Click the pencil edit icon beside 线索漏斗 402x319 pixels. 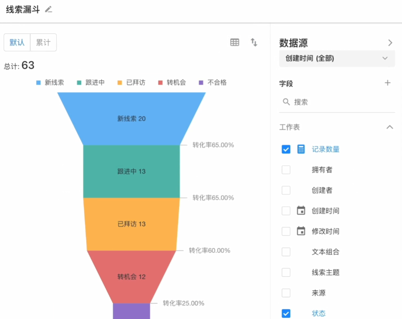(x=48, y=10)
